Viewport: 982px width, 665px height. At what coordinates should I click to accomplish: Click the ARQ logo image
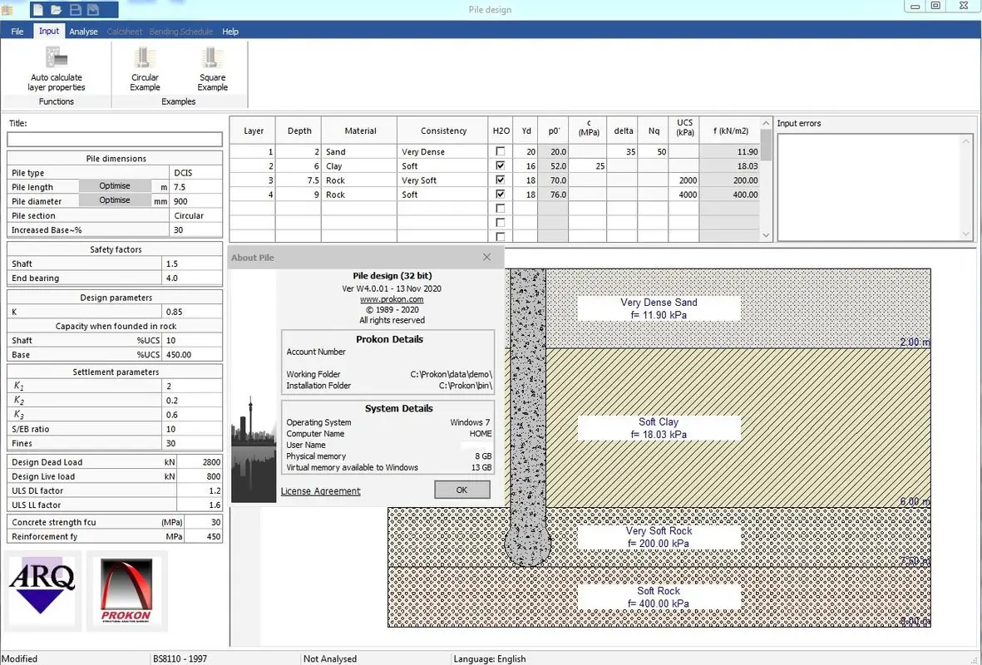(42, 590)
